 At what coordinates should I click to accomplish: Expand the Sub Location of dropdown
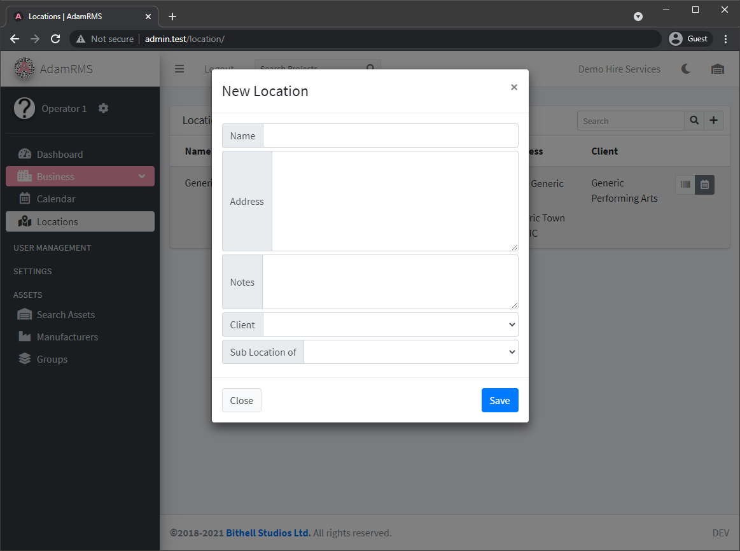[x=410, y=352]
